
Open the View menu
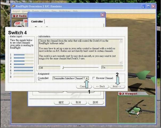pos(54,11)
